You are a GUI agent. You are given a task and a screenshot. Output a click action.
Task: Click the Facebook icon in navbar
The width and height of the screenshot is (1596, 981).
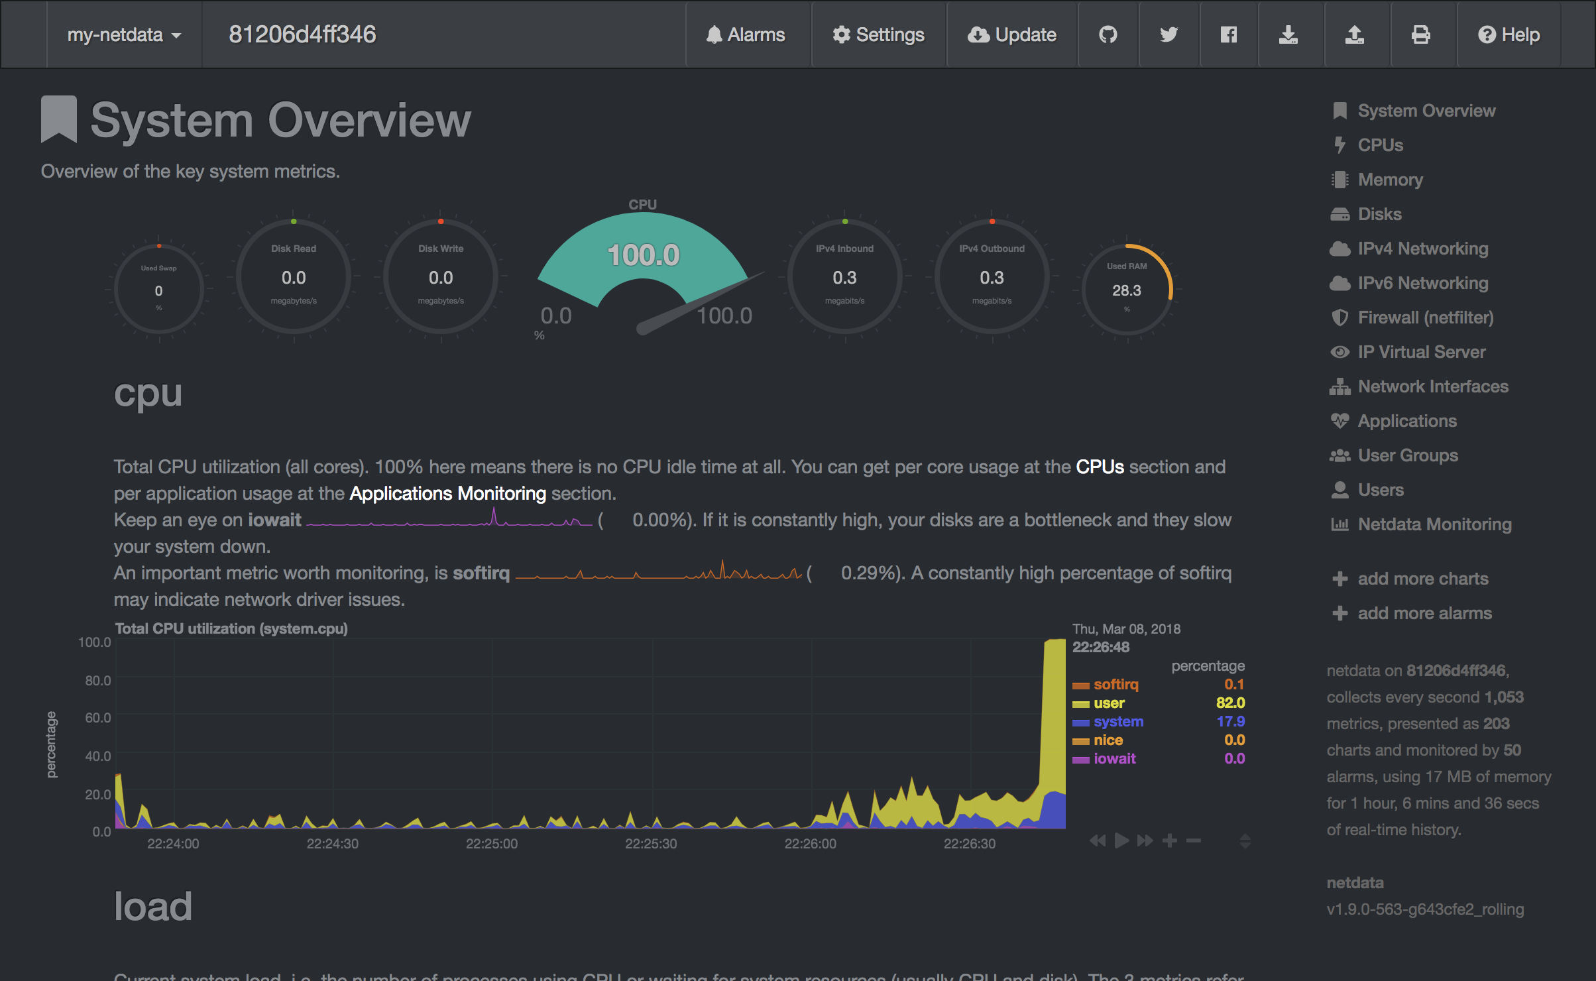tap(1228, 34)
